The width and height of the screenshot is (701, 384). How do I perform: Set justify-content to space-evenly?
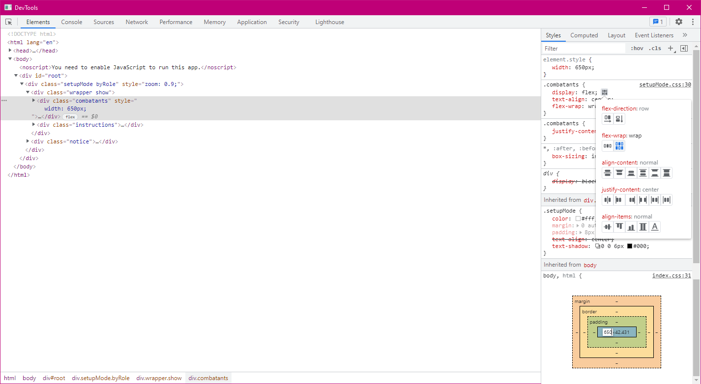tap(667, 200)
